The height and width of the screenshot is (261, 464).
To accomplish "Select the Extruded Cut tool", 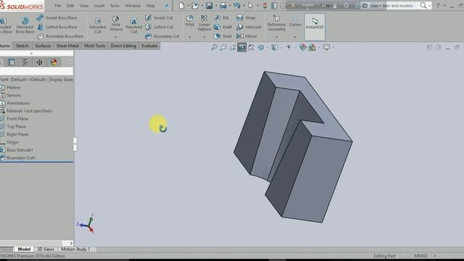I will pyautogui.click(x=98, y=25).
